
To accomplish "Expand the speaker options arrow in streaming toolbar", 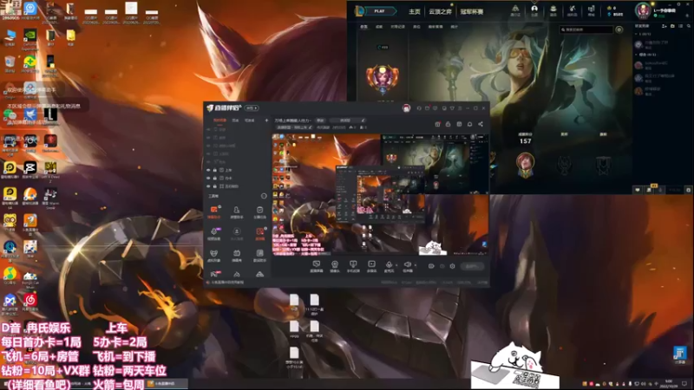I will [x=416, y=265].
